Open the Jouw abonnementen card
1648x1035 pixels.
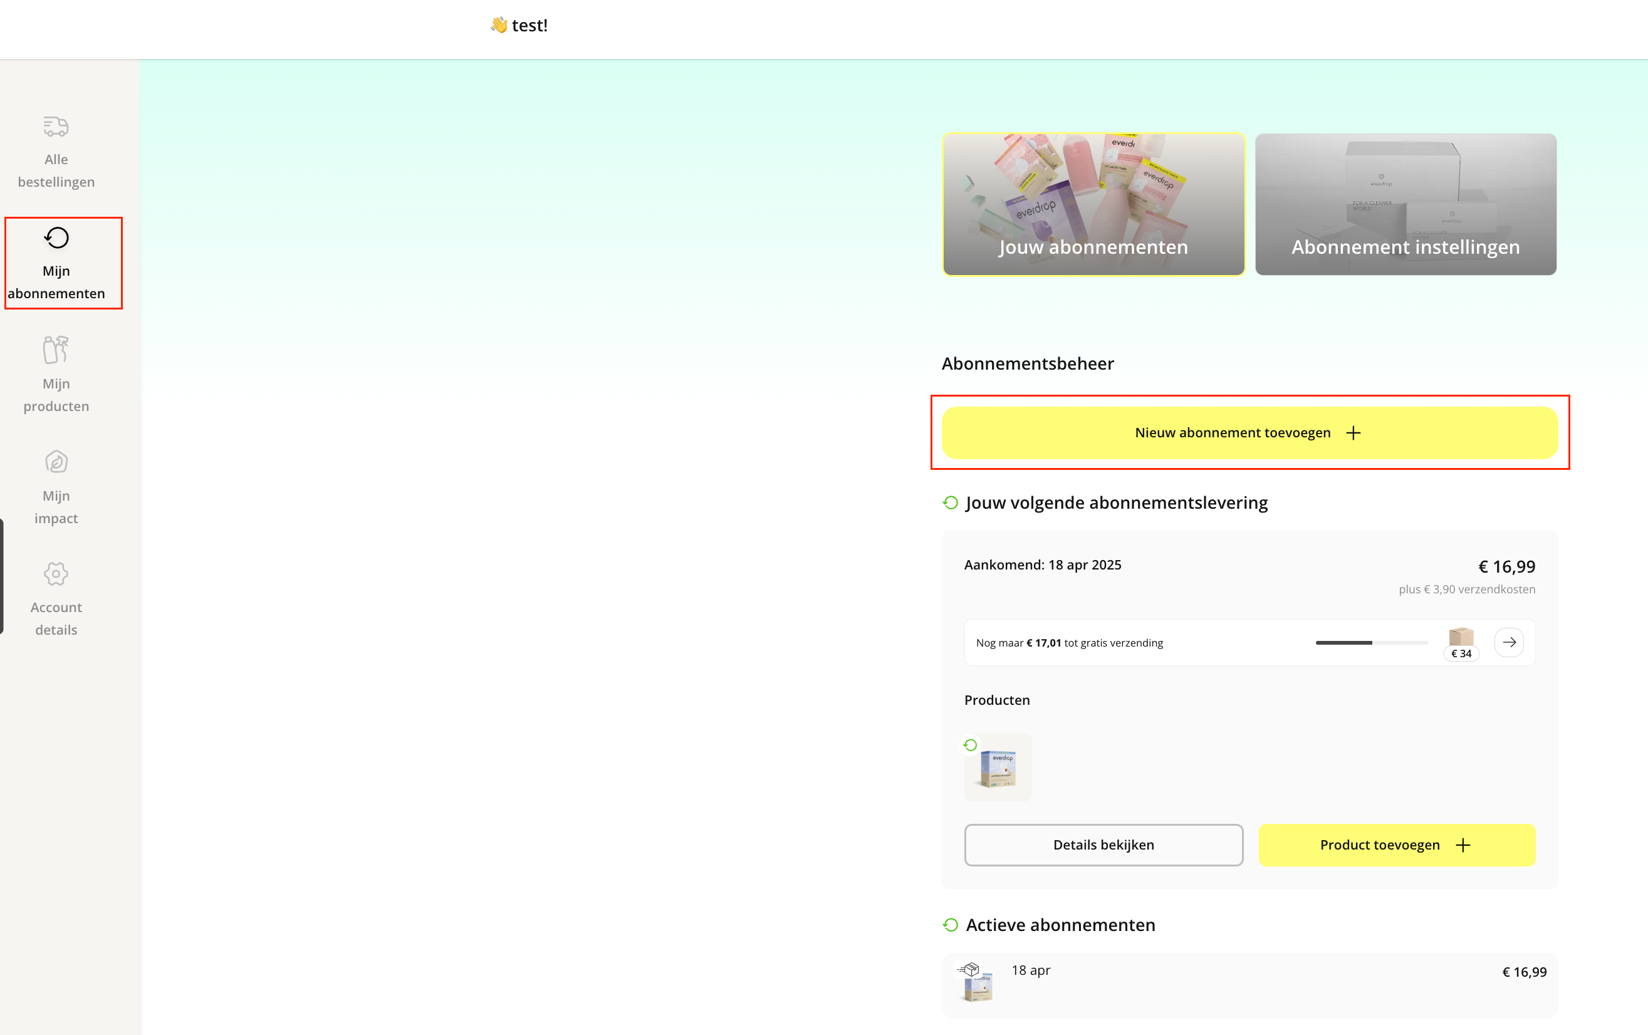click(x=1093, y=204)
